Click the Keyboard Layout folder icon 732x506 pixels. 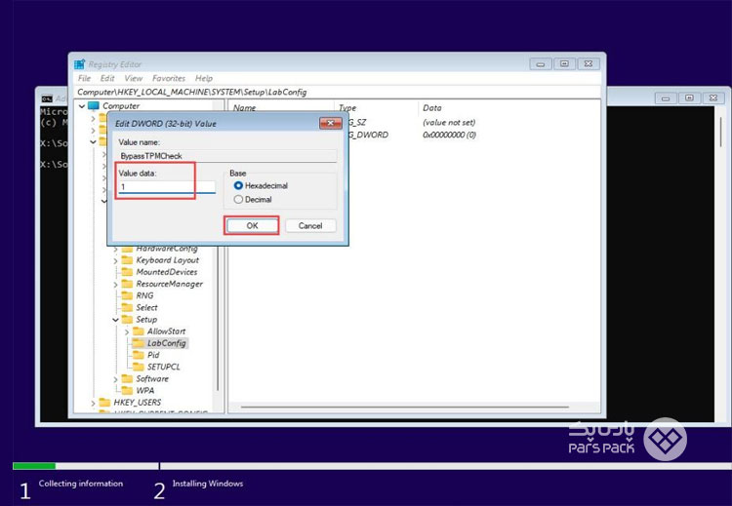[127, 259]
